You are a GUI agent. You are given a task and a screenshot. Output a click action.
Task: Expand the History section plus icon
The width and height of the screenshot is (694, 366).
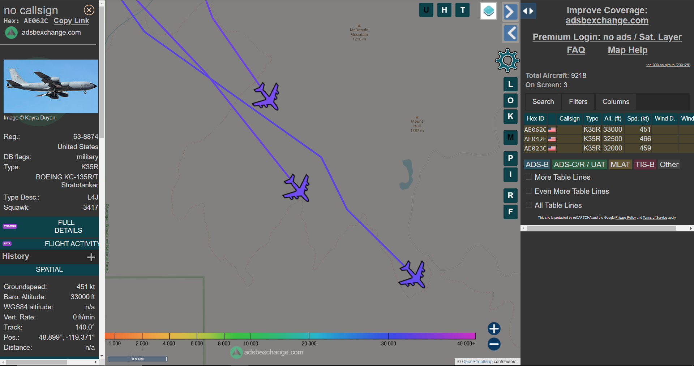click(x=91, y=257)
